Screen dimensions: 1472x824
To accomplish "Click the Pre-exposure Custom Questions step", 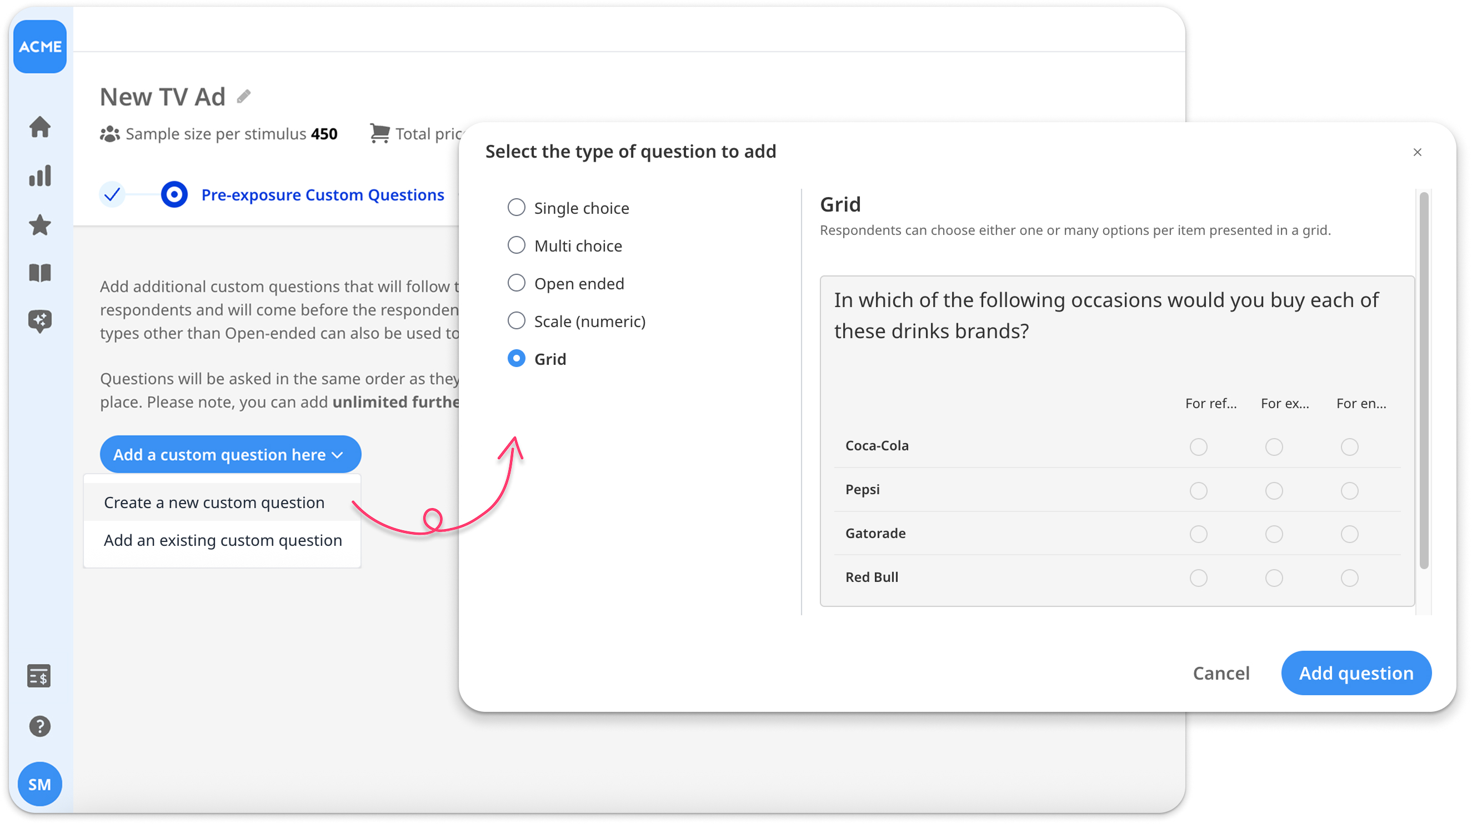I will (x=322, y=195).
